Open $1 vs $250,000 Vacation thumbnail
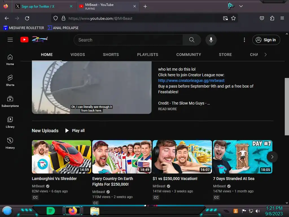 click(182, 157)
